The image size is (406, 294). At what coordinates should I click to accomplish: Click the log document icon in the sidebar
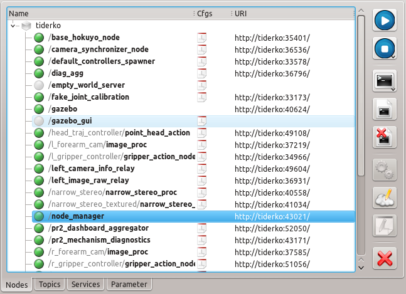coord(383,109)
